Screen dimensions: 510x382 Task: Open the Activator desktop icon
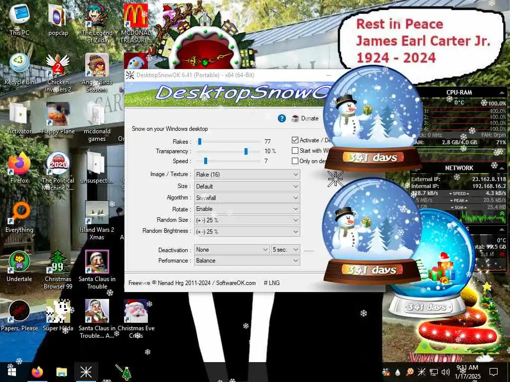click(x=19, y=118)
